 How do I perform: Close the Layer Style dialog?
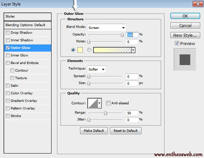[196, 4]
